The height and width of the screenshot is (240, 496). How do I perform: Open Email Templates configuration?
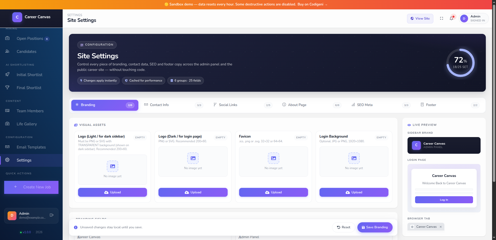31,147
